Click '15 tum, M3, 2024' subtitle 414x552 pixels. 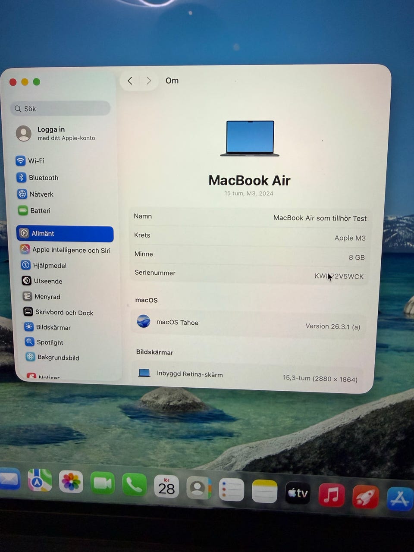[249, 193]
